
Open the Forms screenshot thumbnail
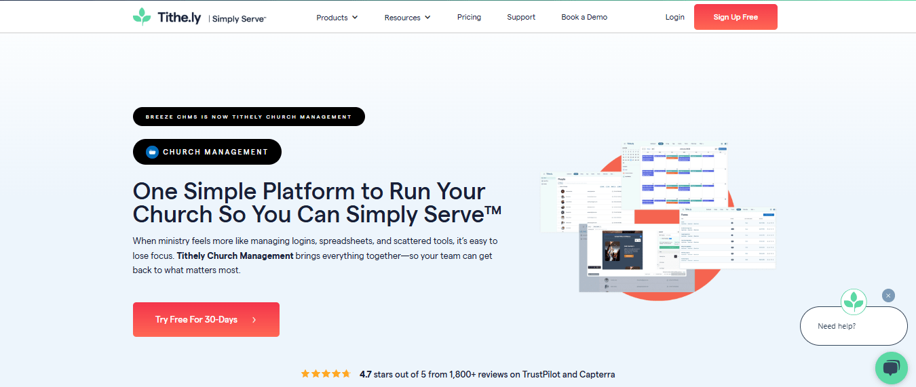pos(727,237)
